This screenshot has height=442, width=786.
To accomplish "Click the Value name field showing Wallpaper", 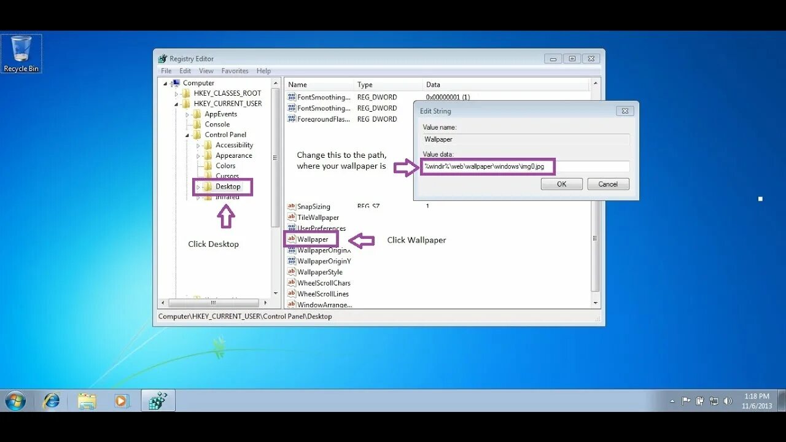I will (526, 139).
